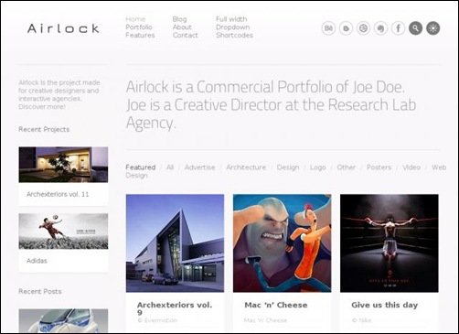Select the Advertise portfolio filter
This screenshot has height=334, width=459.
[199, 167]
